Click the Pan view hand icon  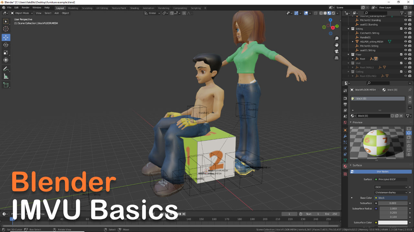point(337,45)
